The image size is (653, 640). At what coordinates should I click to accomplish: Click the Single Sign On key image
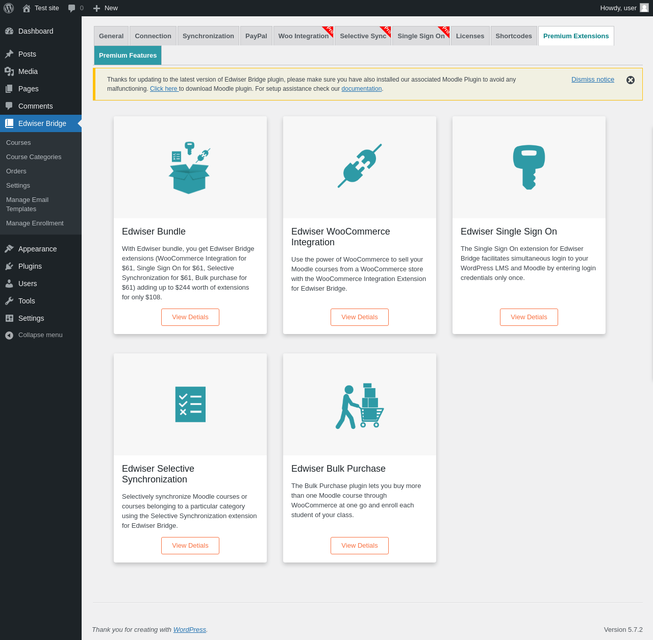click(529, 167)
